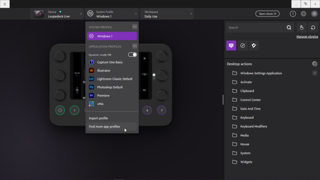320x180 pixels.
Task: Select Photoshop Default profile
Action: click(x=112, y=87)
